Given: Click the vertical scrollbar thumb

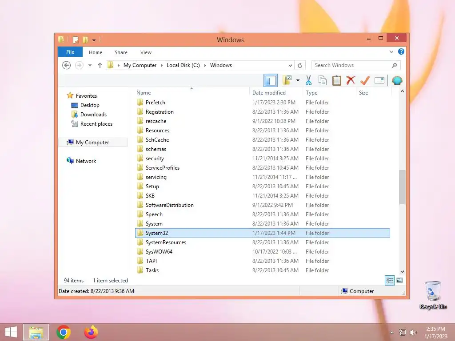Looking at the screenshot, I should tap(402, 187).
